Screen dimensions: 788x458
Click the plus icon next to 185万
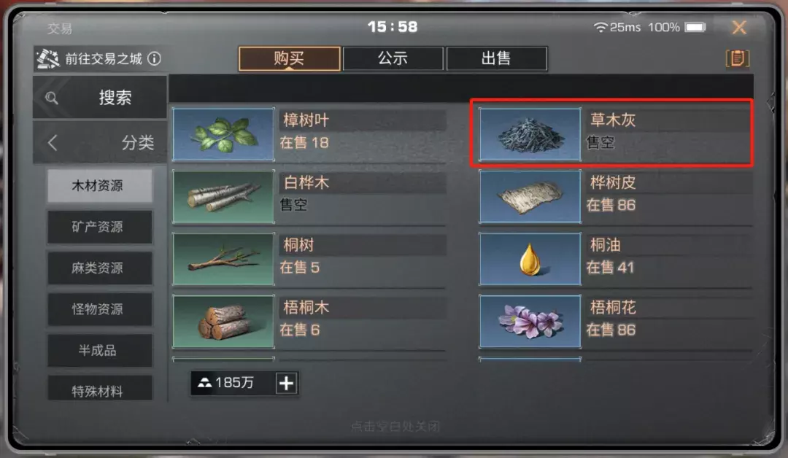click(x=287, y=383)
